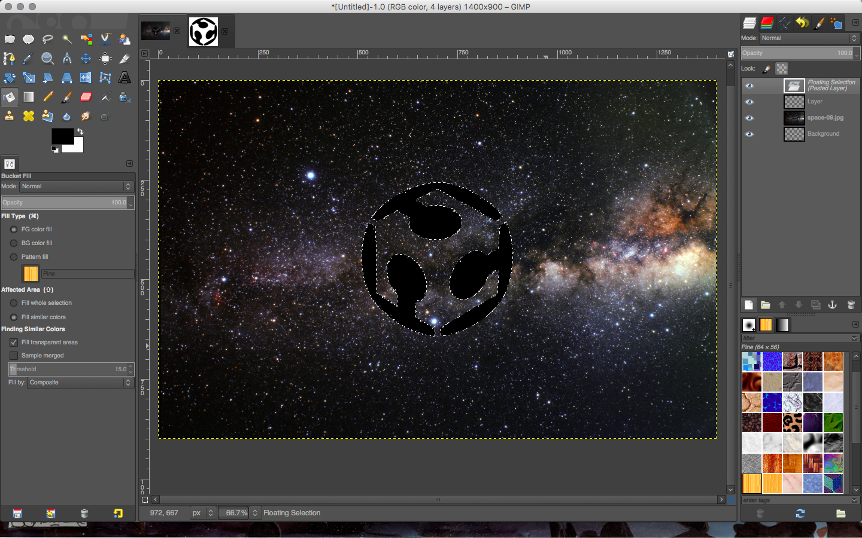Select the Select by Color tool
The height and width of the screenshot is (538, 862).
(x=86, y=39)
